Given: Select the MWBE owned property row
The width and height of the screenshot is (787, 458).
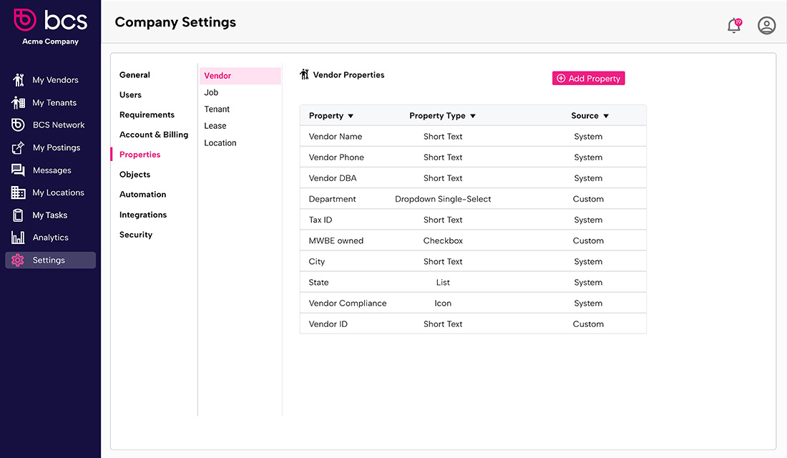Looking at the screenshot, I should [x=472, y=241].
